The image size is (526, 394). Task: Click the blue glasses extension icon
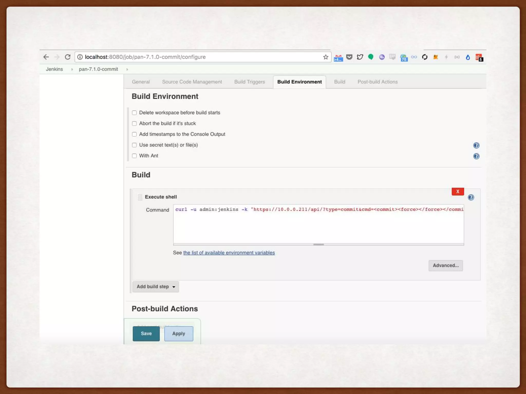click(414, 57)
